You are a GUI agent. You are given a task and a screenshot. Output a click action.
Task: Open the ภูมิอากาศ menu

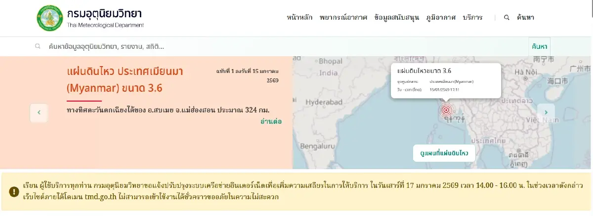click(441, 17)
